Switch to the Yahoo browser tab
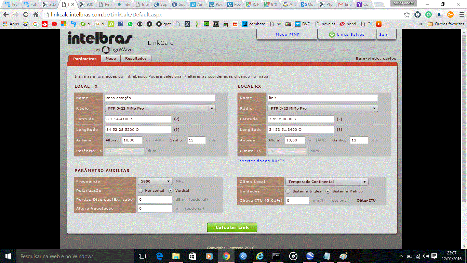 [x=363, y=5]
